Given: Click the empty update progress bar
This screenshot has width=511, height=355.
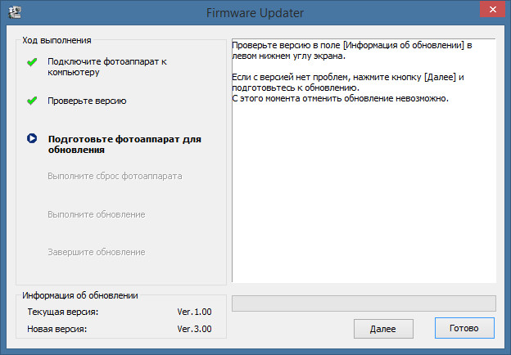Looking at the screenshot, I should coord(364,303).
